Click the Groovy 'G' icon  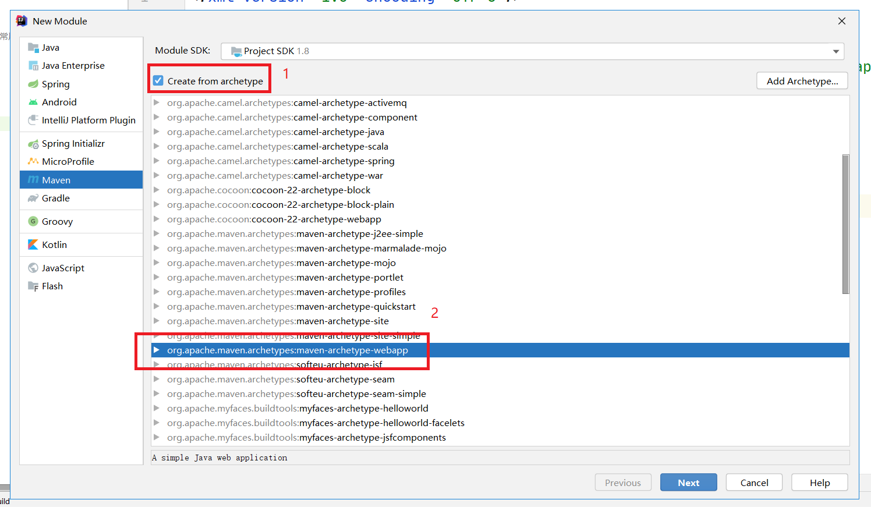coord(33,221)
